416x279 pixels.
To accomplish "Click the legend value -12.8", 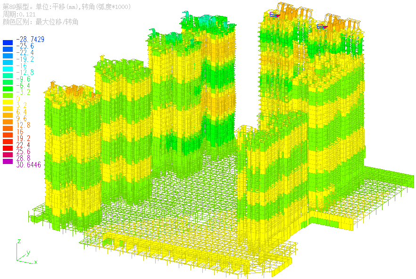I will [x=25, y=73].
